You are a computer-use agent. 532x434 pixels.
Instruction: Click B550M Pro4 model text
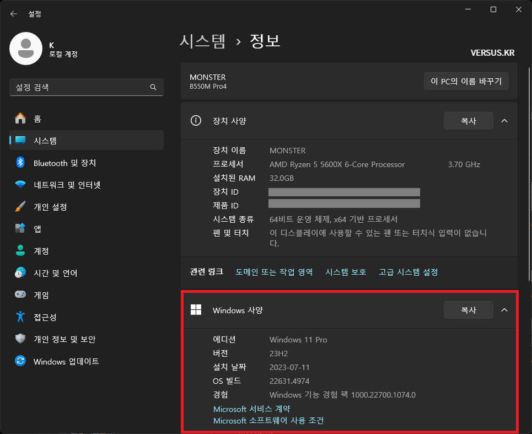[x=208, y=87]
